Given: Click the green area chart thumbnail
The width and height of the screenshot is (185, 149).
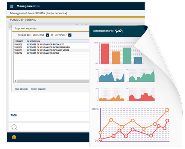Looking at the screenshot, I should coord(142,75).
